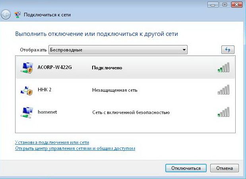Image resolution: width=246 pixels, height=179 pixels.
Task: Click the Отмена button
Action: [225, 168]
